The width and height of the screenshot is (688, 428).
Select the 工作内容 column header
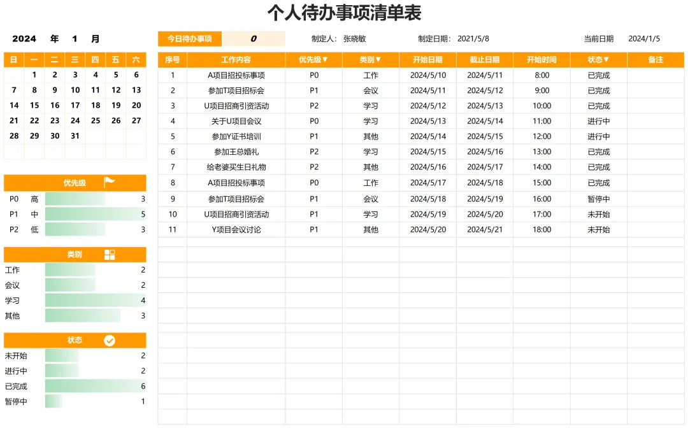coord(236,60)
